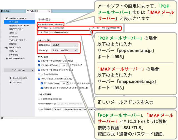Toggle 新着メッセージを自動的にダウンロードする checkbox
The height and width of the screenshot is (140, 178).
click(x=39, y=70)
